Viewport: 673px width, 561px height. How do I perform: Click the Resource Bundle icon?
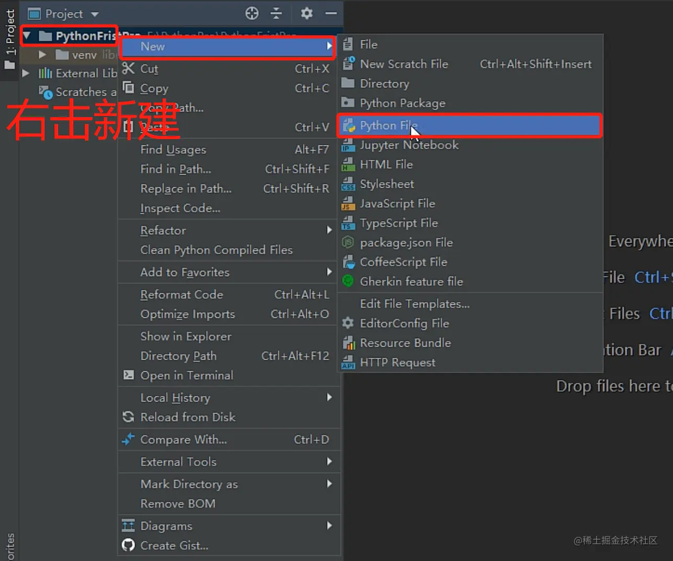click(348, 342)
